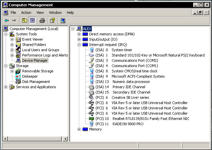Expand the Input/output (IO) node
The height and width of the screenshot is (150, 212).
tap(79, 39)
